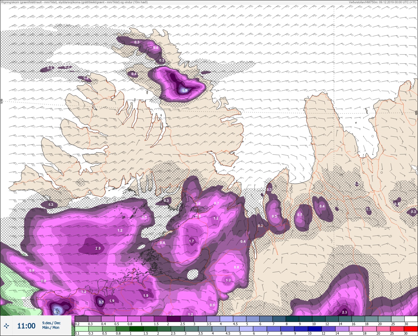This screenshot has width=418, height=336.
Task: Click the 3.5 precipitation value on the map
Action: click(x=101, y=302)
